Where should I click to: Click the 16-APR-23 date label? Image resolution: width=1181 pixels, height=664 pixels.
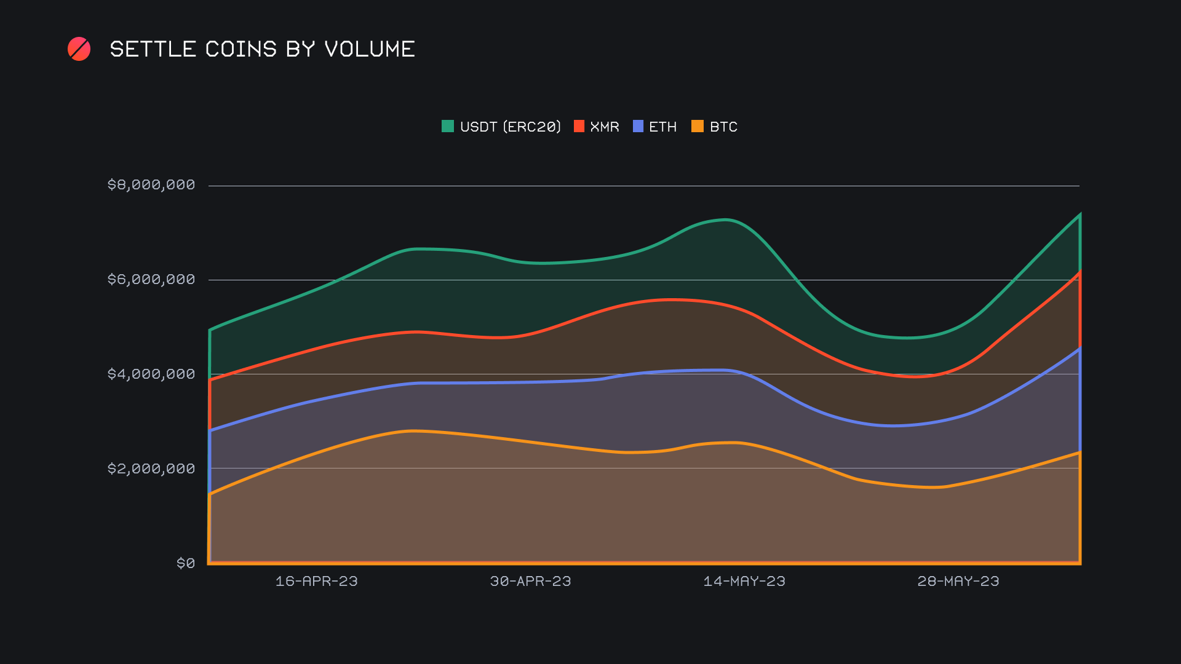click(316, 582)
